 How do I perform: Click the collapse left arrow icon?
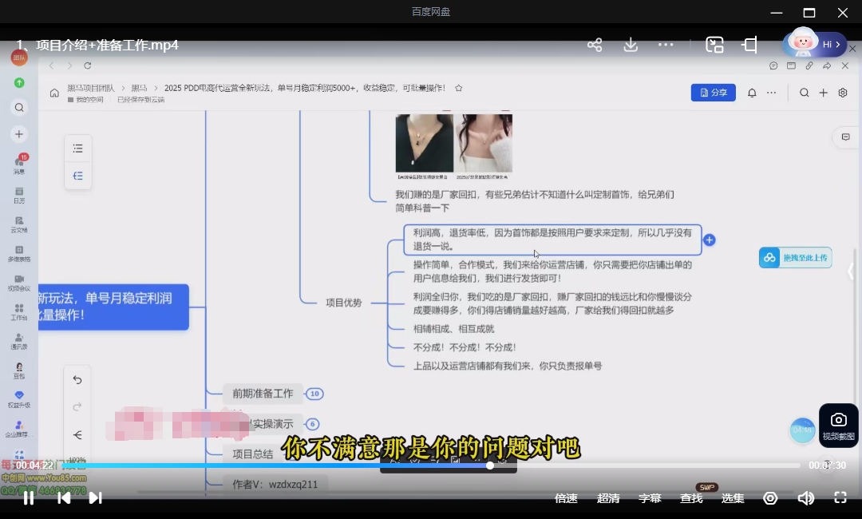(x=77, y=435)
